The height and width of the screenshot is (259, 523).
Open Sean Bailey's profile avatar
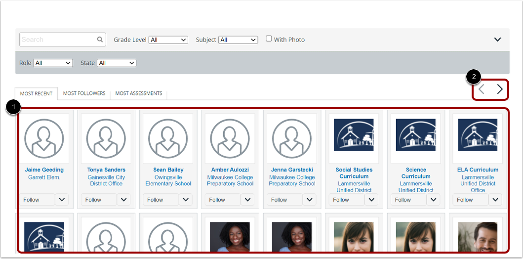point(168,138)
